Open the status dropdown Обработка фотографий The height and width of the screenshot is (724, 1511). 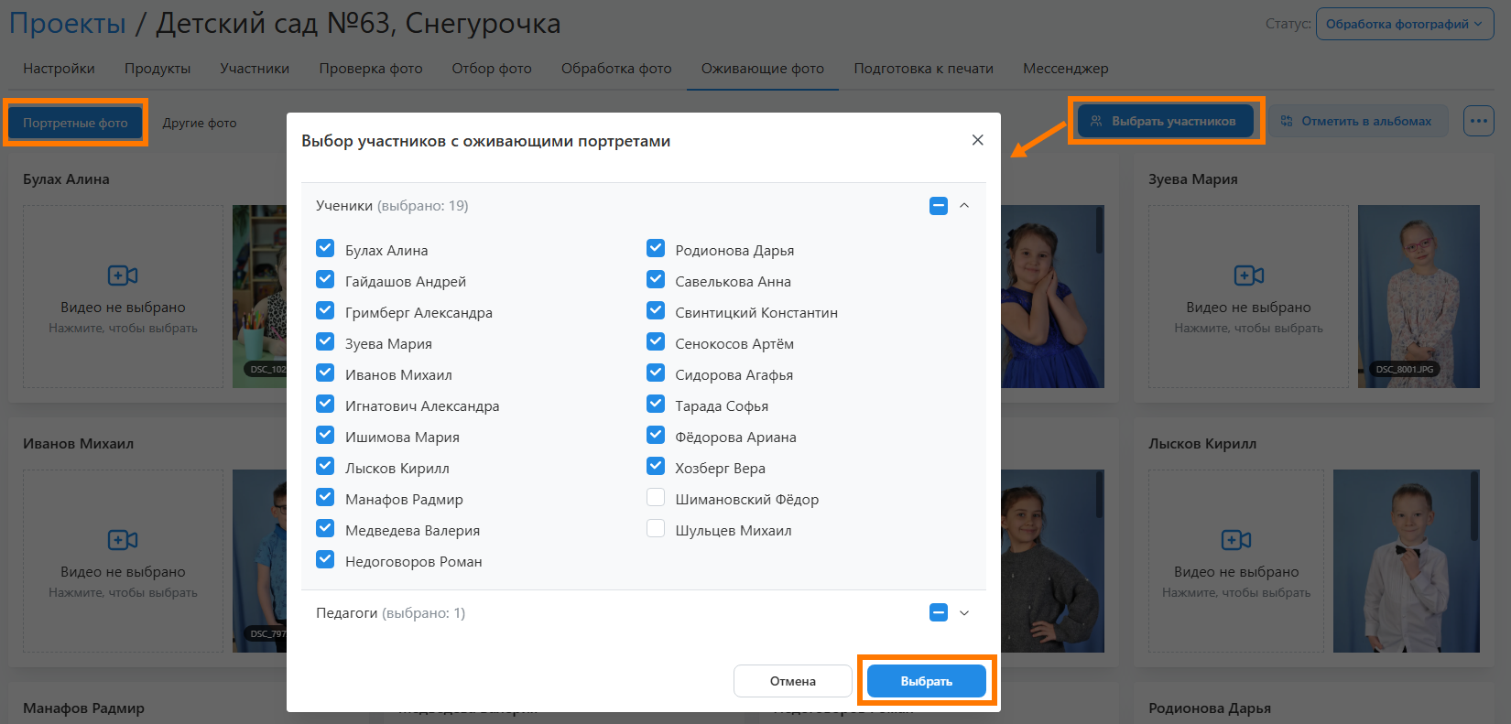[1404, 25]
